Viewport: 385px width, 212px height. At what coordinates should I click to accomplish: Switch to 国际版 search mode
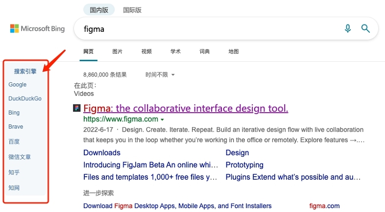(132, 10)
